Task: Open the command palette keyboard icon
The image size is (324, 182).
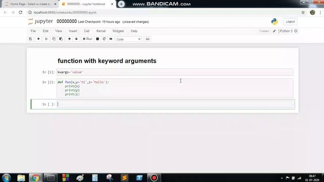Action: [x=147, y=39]
